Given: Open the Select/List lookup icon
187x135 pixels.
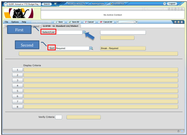Looking at the screenshot, I should 84,32.
